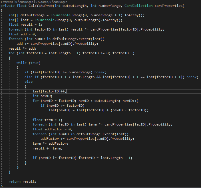Open the '1-Verweis' CodeLens reference link
Viewport: 201px width, 188px height.
pyautogui.click(x=7, y=2)
